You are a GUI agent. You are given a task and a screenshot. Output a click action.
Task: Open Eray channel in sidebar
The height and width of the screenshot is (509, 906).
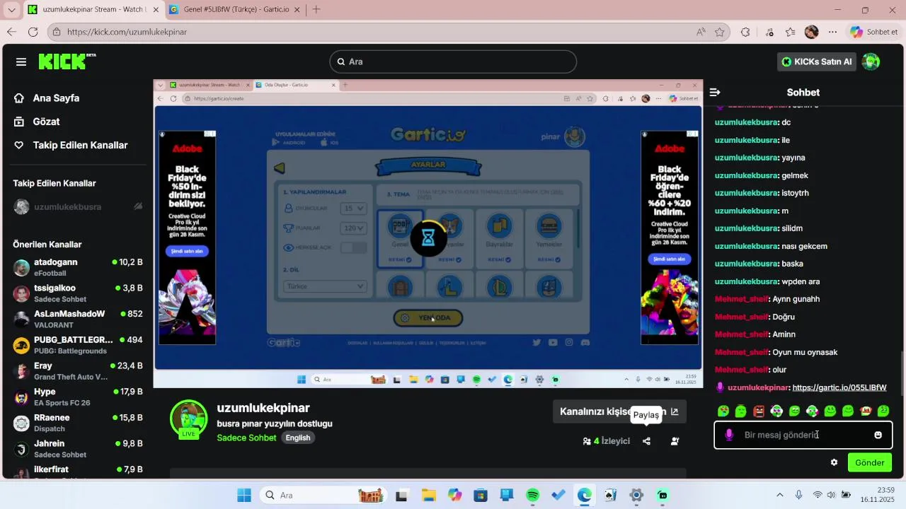(78, 371)
